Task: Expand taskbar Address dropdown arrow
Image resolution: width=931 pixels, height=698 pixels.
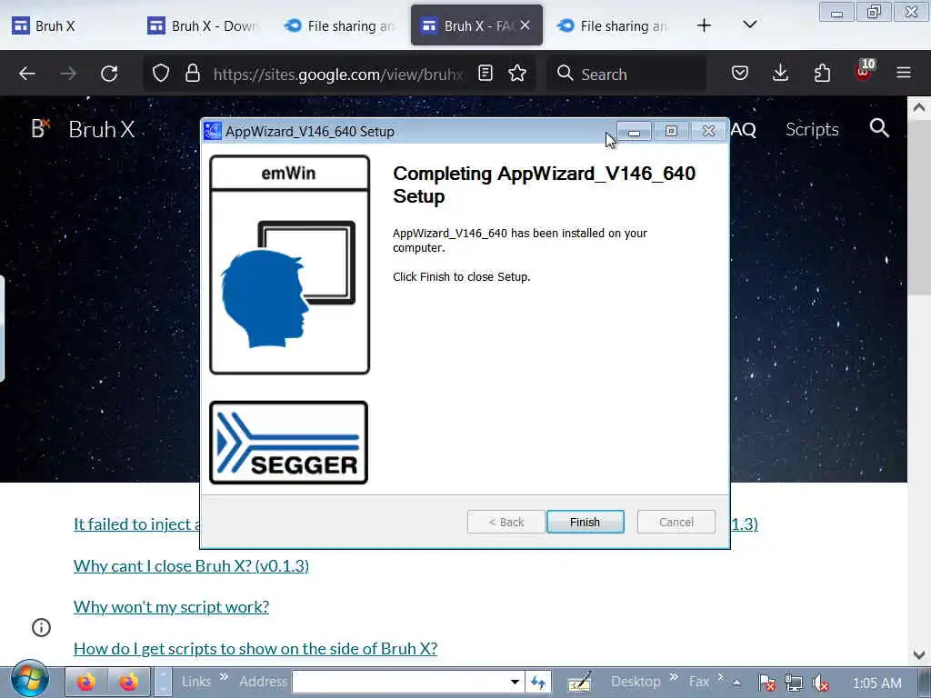Action: click(x=515, y=682)
